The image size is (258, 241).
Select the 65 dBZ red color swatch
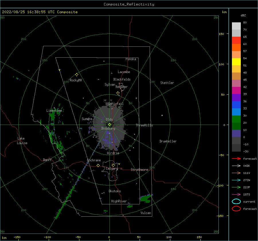236,40
